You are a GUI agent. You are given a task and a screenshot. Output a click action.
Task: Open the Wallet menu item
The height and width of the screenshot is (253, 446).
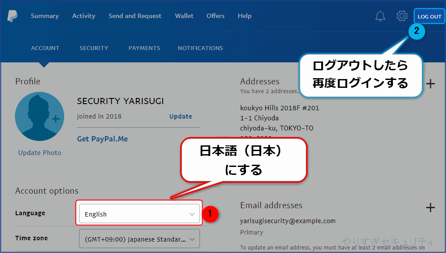coord(184,16)
